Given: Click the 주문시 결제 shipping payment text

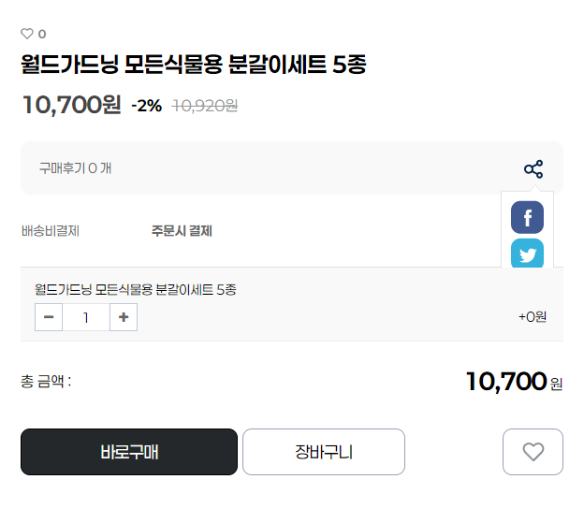Looking at the screenshot, I should tap(182, 231).
